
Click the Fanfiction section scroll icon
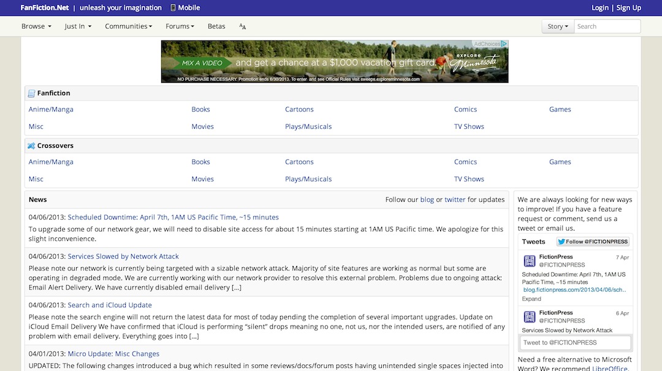(x=31, y=93)
